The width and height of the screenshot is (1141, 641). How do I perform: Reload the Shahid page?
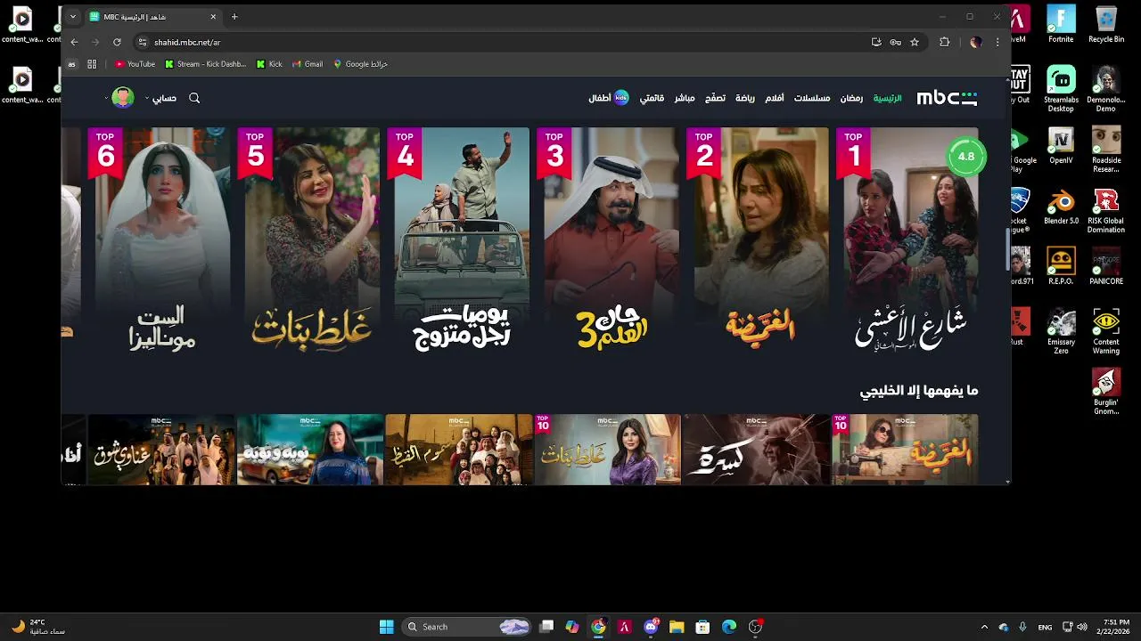point(117,42)
